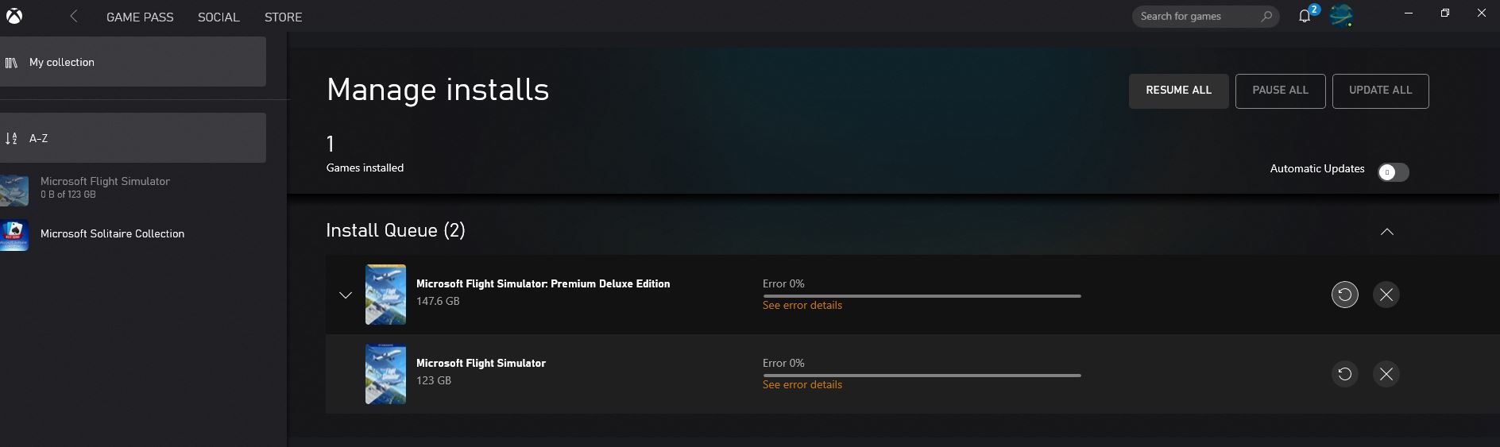The image size is (1500, 447).
Task: Open the notifications bell
Action: (1305, 16)
